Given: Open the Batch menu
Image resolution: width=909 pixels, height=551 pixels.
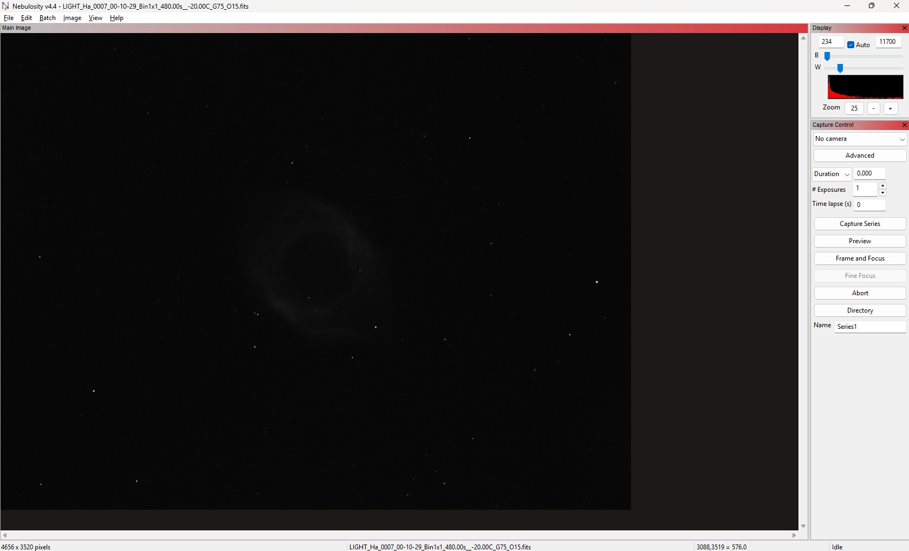Looking at the screenshot, I should coord(47,17).
